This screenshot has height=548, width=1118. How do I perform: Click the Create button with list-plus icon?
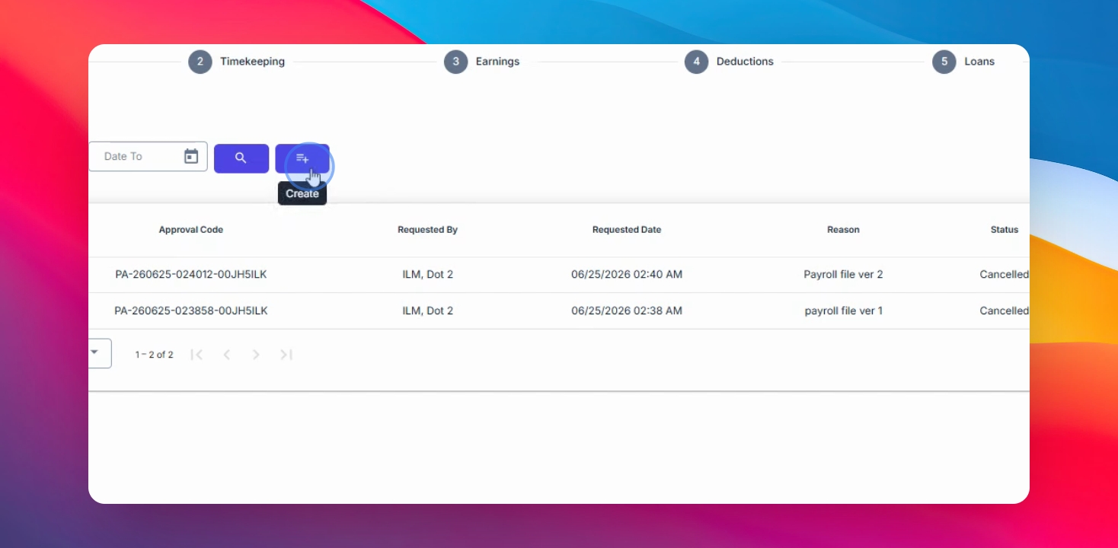pos(302,158)
